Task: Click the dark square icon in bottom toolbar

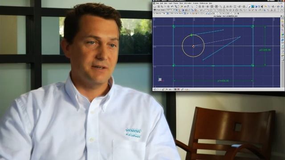Action: click(175, 89)
